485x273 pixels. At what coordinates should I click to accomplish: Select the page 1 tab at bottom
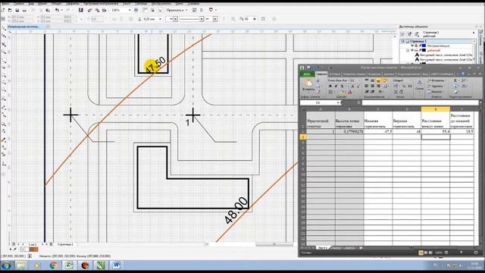(65, 244)
